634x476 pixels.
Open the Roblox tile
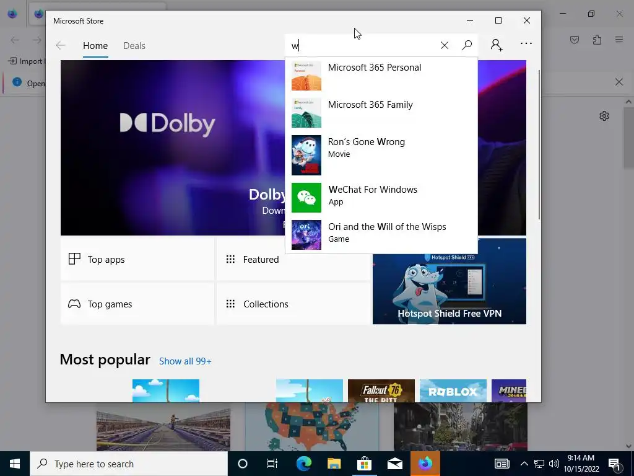click(x=453, y=390)
